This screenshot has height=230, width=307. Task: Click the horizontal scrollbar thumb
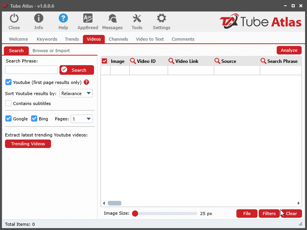tap(114, 203)
